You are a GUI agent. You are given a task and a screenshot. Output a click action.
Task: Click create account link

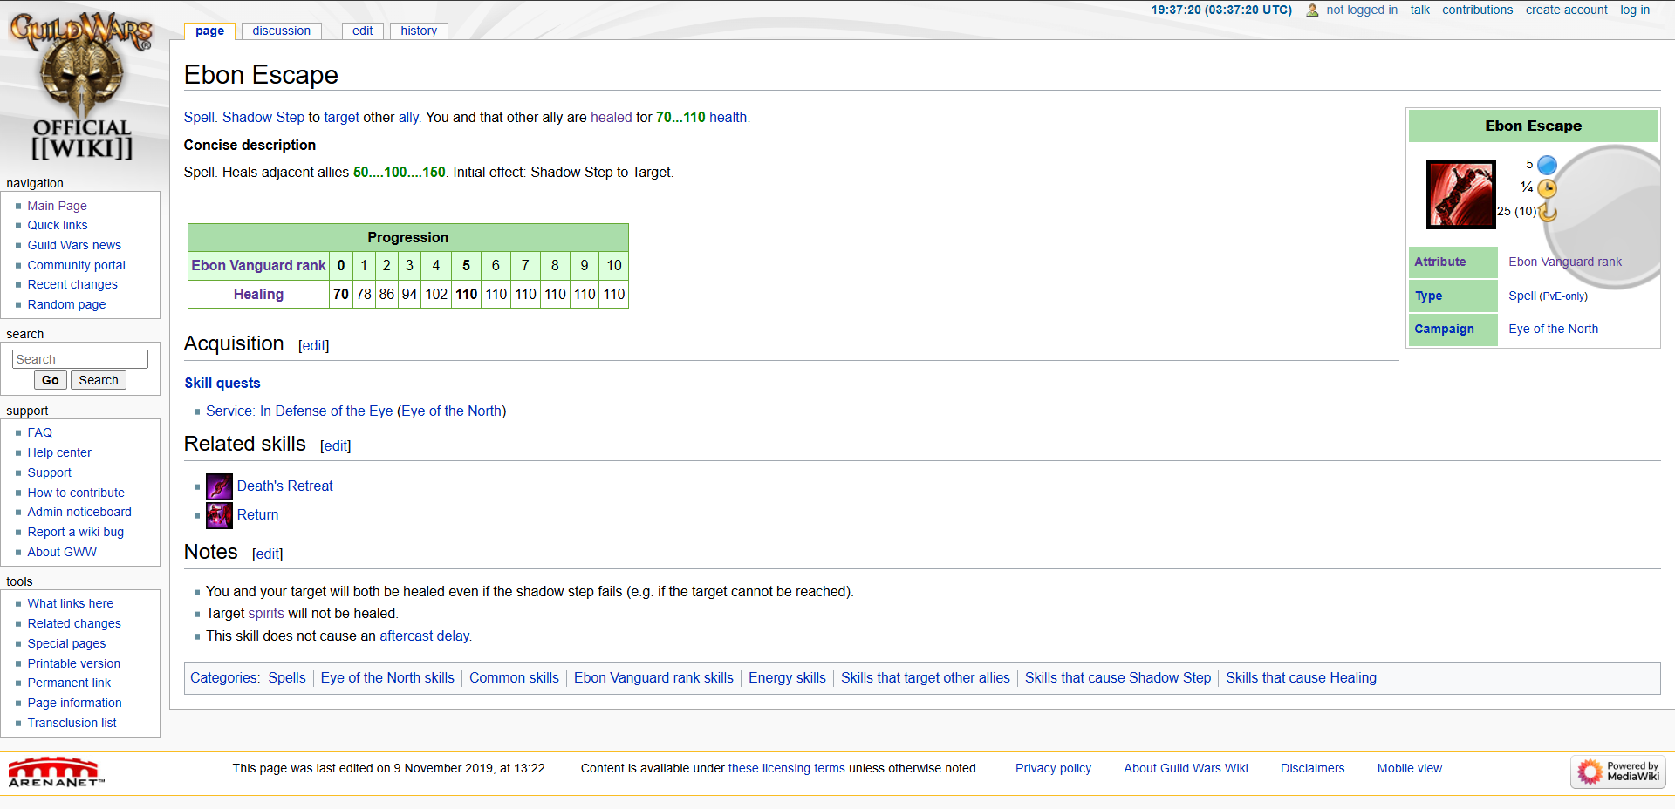tap(1566, 10)
